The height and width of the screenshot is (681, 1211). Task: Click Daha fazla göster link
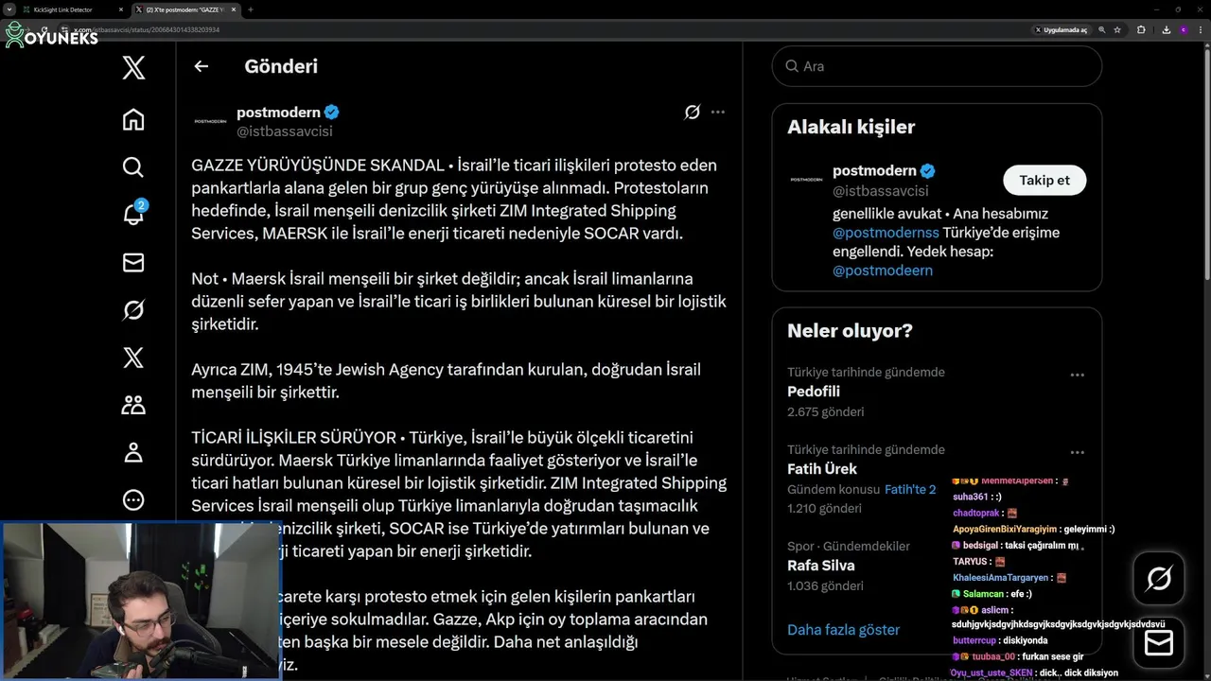coord(843,630)
